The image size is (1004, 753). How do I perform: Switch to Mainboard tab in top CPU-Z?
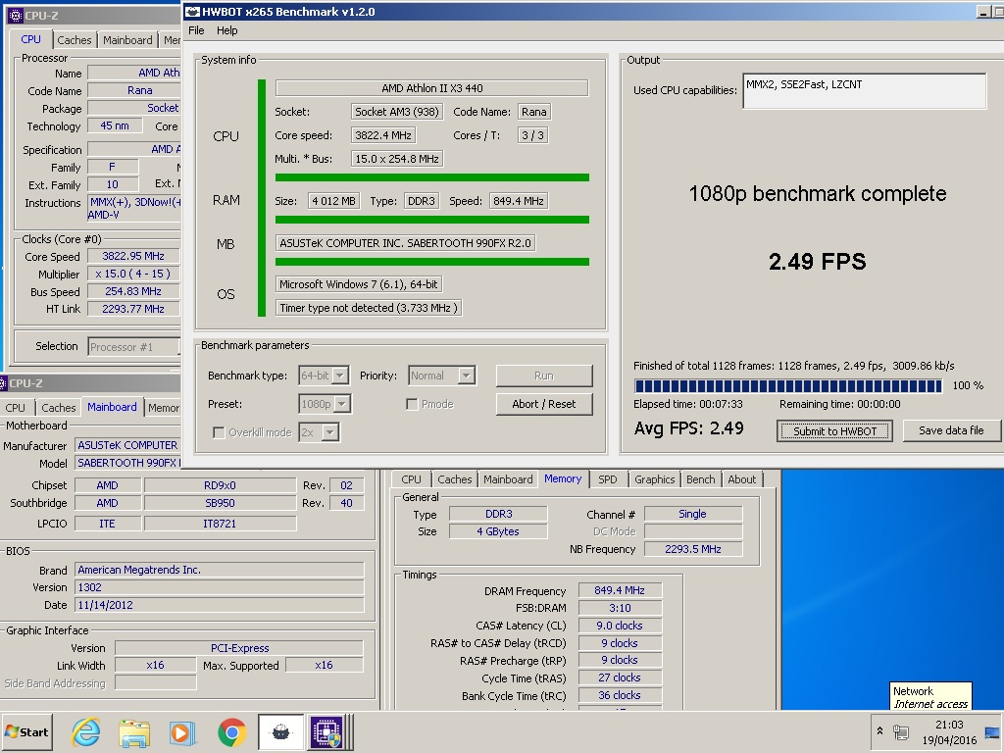click(127, 39)
